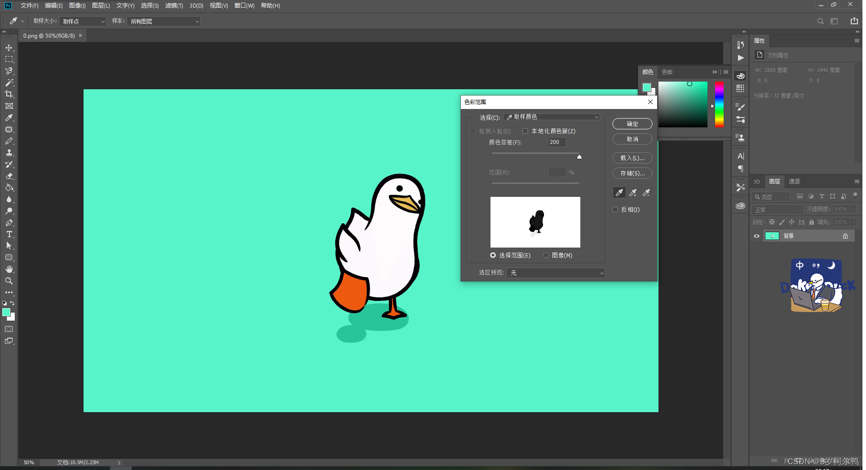Choose the Add to Sample eyedropper in dialog
Screen dimensions: 866x470
click(x=633, y=192)
